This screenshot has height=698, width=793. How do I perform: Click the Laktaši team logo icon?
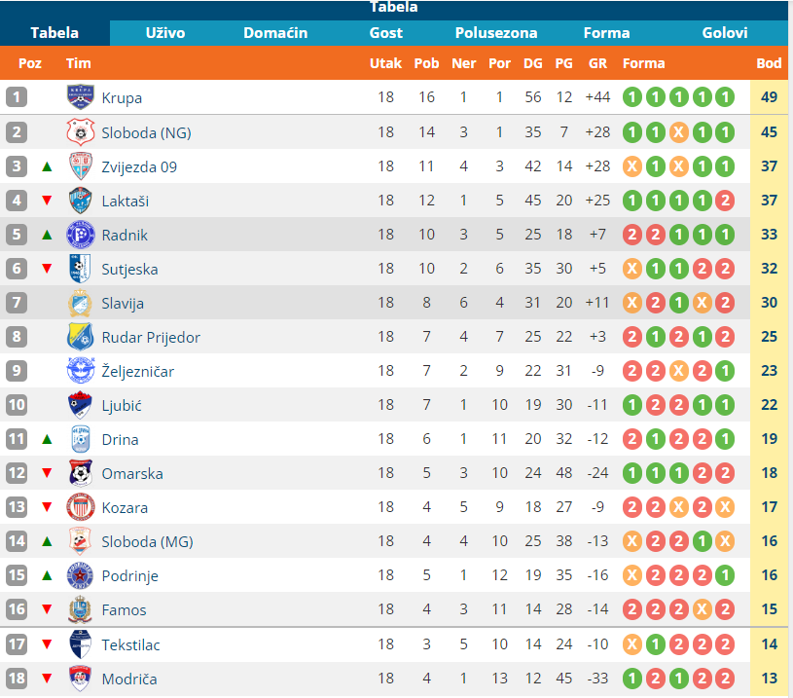tap(80, 201)
